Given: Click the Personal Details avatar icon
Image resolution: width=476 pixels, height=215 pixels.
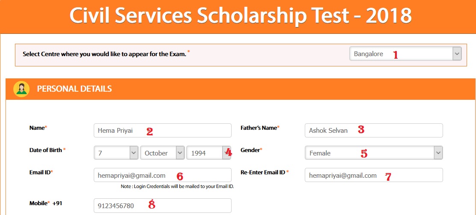Looking at the screenshot, I should pos(21,89).
